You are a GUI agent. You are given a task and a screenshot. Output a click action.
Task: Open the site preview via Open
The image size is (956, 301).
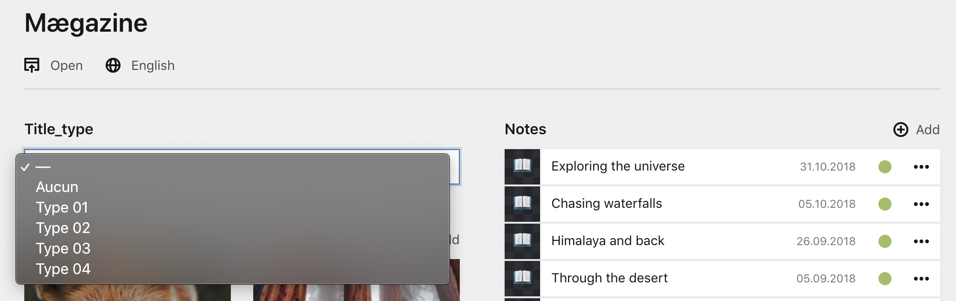coord(66,65)
